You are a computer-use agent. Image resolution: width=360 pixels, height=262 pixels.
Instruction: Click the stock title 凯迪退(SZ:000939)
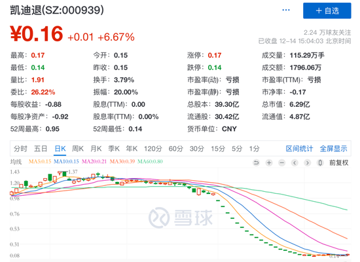(57, 10)
